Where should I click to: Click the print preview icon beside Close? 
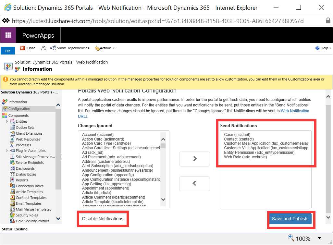pyautogui.click(x=43, y=48)
